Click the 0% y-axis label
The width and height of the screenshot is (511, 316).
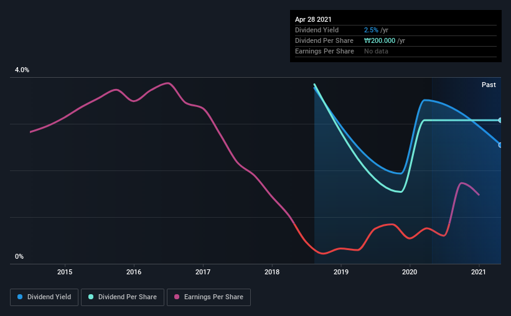click(19, 256)
